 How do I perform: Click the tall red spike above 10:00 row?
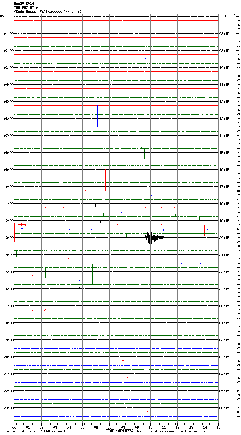click(105, 180)
